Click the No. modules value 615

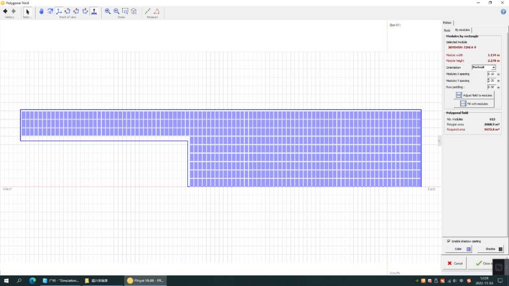pos(492,119)
